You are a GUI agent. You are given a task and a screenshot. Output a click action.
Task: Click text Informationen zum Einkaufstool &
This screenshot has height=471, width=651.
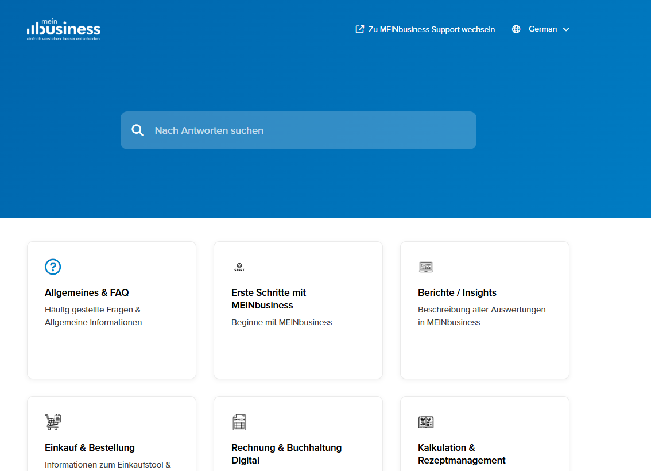click(x=108, y=465)
